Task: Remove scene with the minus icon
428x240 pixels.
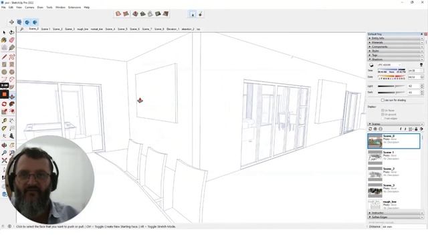Action: click(381, 129)
